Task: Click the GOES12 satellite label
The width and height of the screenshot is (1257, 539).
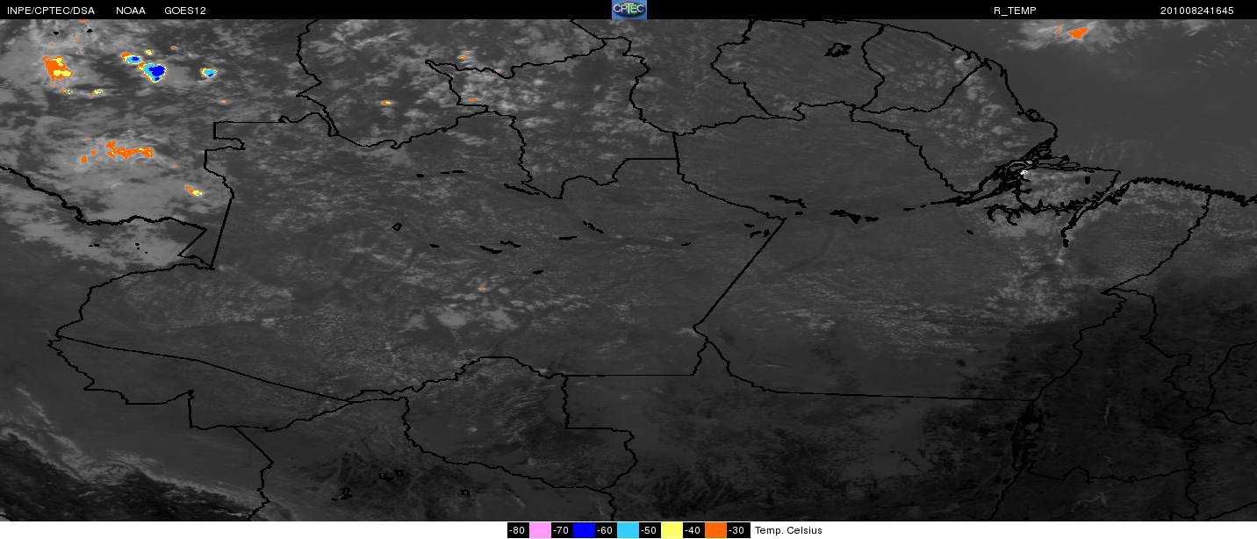Action: coord(184,11)
